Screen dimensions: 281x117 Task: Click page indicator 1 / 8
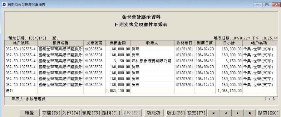pos(269,99)
